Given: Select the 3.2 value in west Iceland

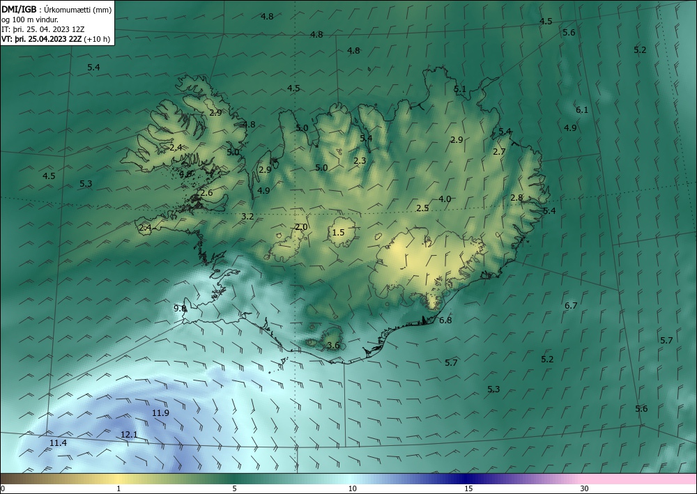Looking at the screenshot, I should [247, 217].
